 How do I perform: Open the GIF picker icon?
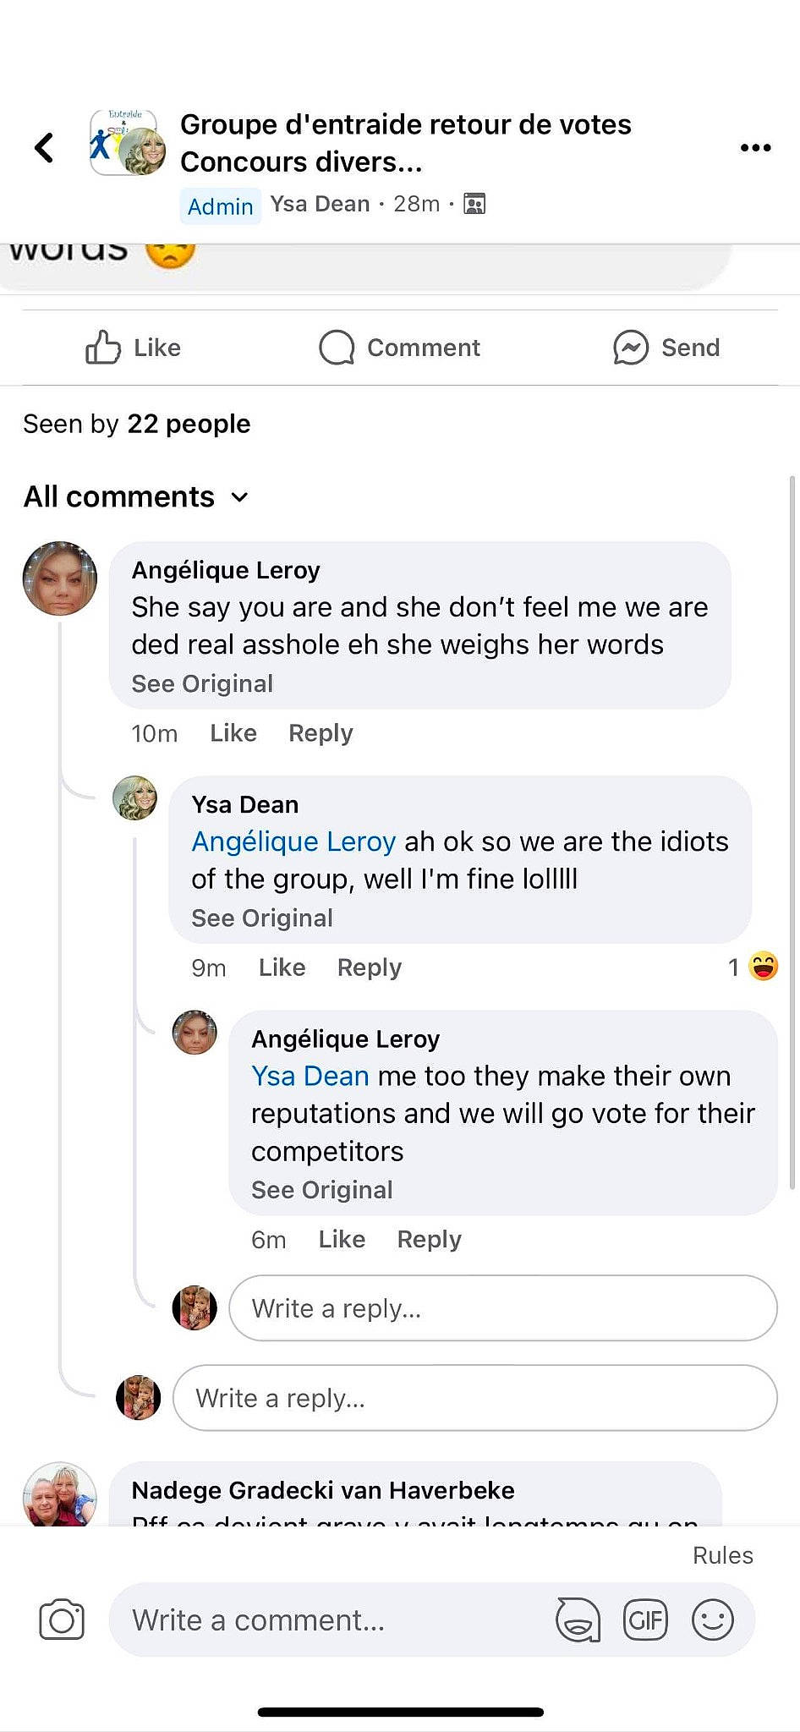tap(645, 1620)
